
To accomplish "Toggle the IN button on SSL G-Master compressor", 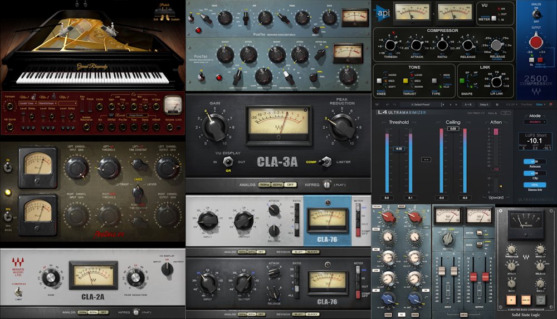I will [511, 300].
